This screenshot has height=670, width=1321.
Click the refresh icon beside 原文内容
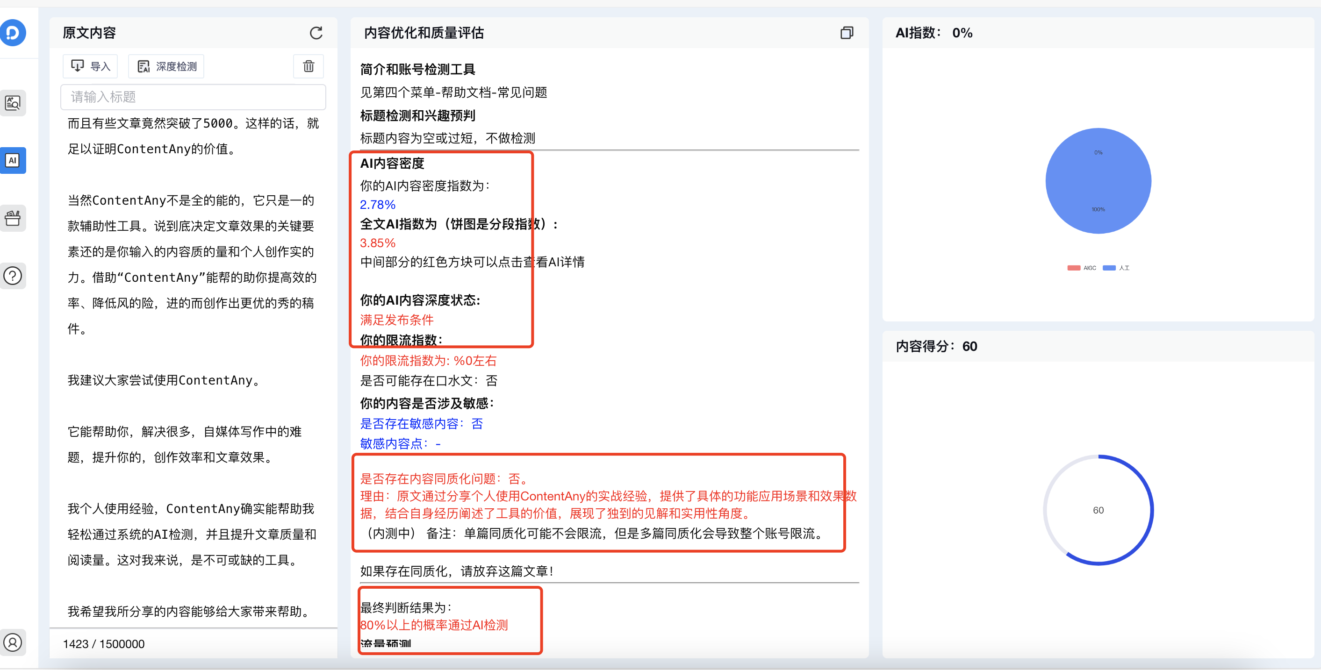coord(316,33)
